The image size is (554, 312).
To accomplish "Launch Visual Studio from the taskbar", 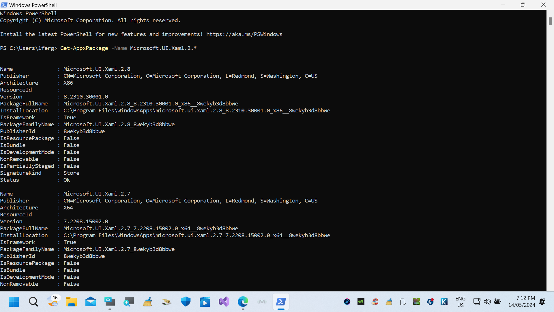I will pyautogui.click(x=224, y=302).
